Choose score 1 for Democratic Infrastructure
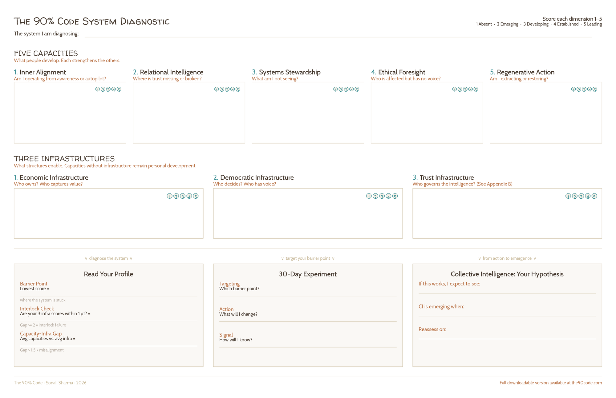Image resolution: width=616 pixels, height=398 pixels. [369, 196]
